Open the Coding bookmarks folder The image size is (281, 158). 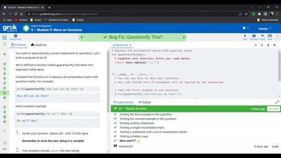[78, 20]
